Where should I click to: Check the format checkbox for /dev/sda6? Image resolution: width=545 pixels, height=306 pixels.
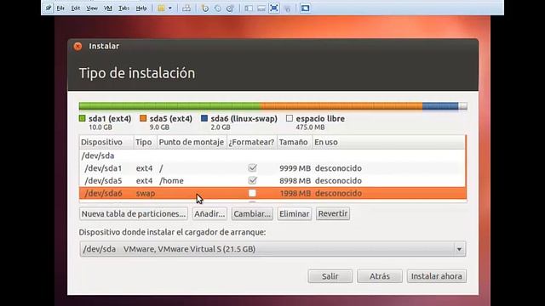[252, 193]
